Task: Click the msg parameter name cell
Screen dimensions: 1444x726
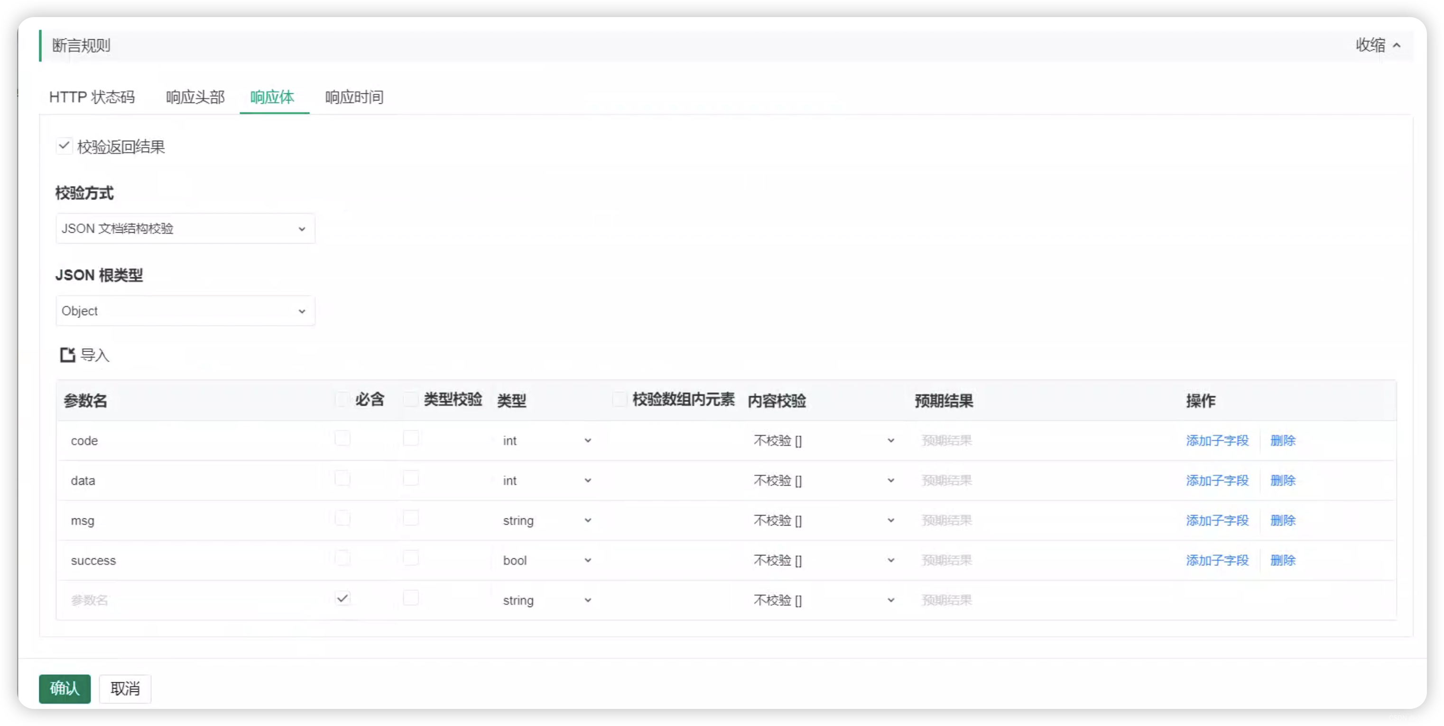Action: point(194,520)
